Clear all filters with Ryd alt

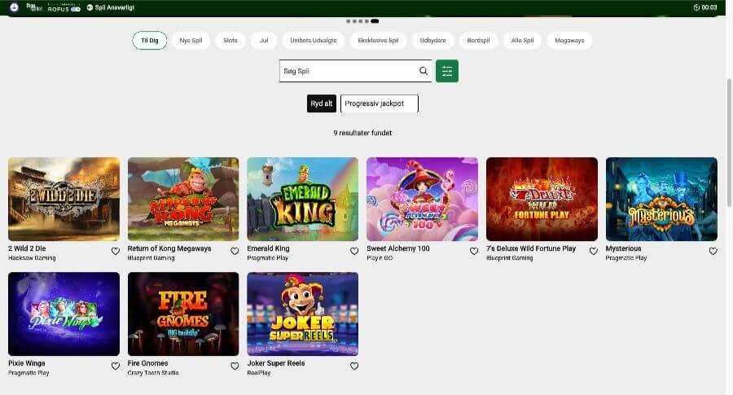[322, 103]
